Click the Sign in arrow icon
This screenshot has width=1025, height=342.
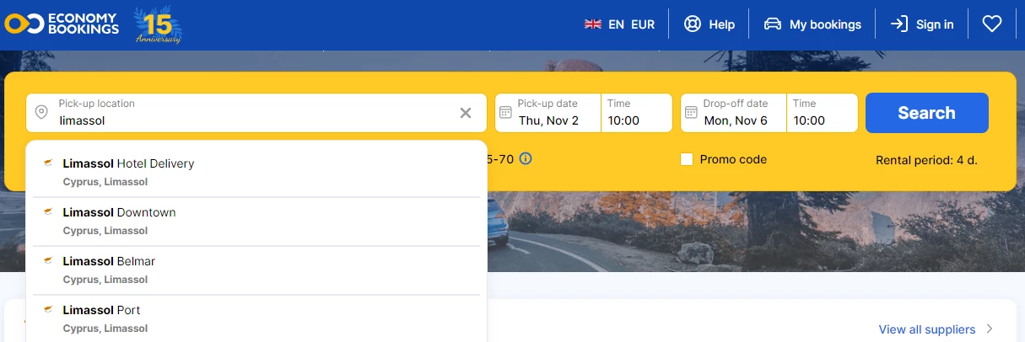[x=899, y=24]
